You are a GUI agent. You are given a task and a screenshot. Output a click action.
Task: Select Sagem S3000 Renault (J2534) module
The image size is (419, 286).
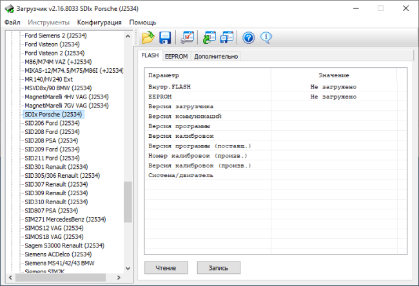pos(64,245)
